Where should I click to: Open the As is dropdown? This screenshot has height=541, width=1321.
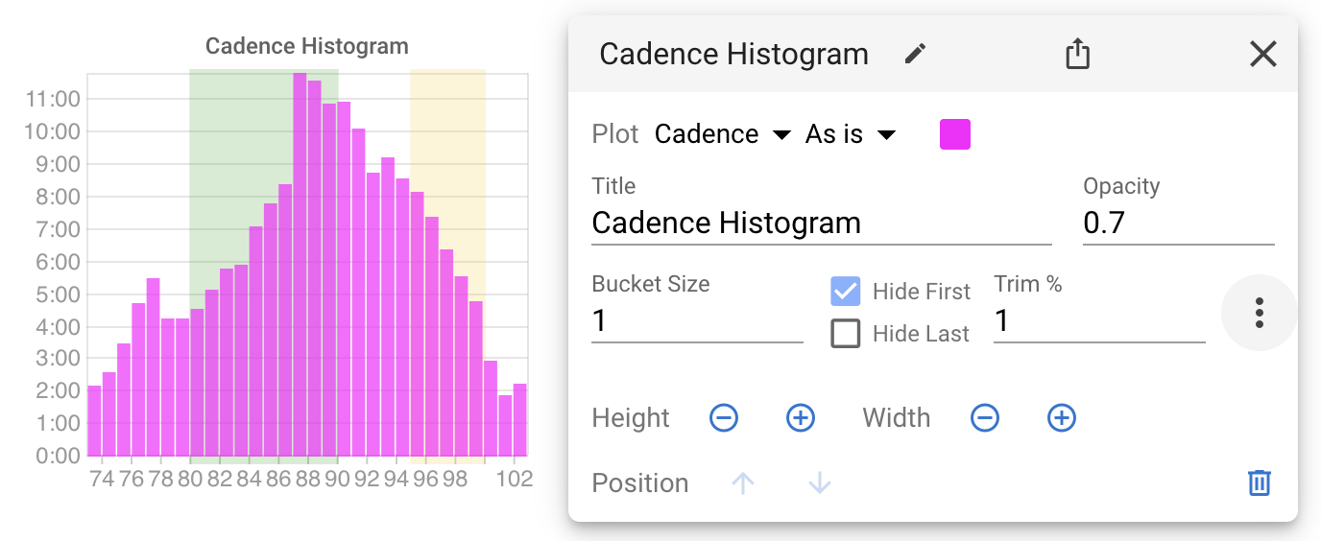850,134
